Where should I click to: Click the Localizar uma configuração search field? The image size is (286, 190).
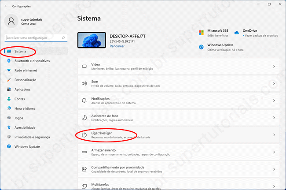[33, 38]
